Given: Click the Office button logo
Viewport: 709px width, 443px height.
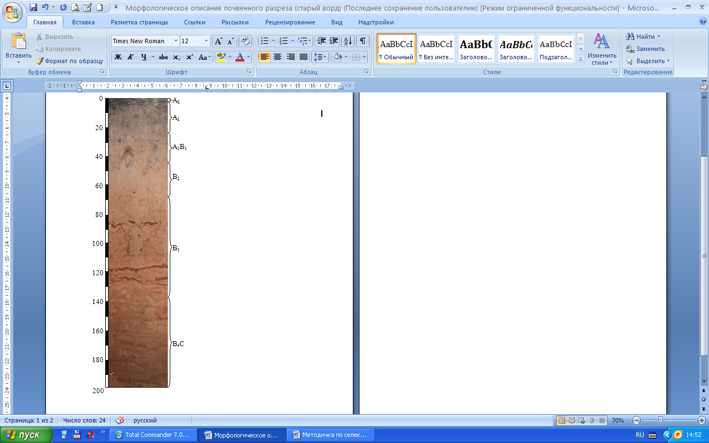Looking at the screenshot, I should pyautogui.click(x=13, y=11).
